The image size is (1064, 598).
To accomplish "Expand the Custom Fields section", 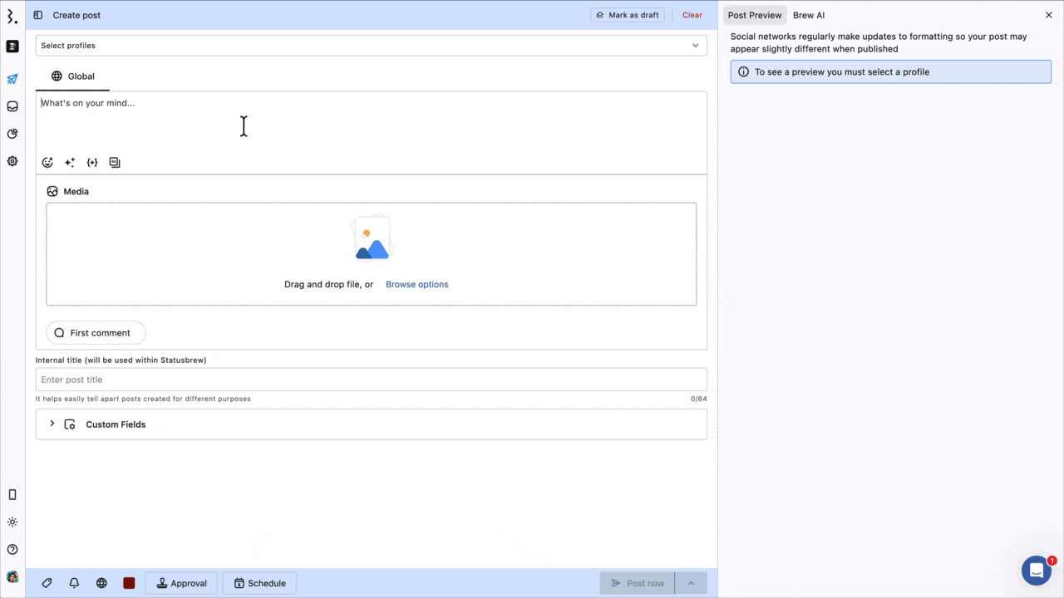I will (x=372, y=424).
